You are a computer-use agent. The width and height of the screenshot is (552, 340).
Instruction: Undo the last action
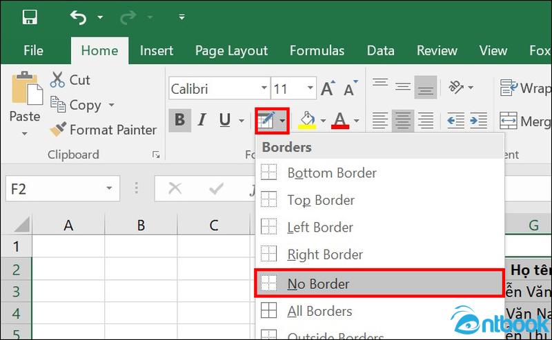pyautogui.click(x=78, y=17)
